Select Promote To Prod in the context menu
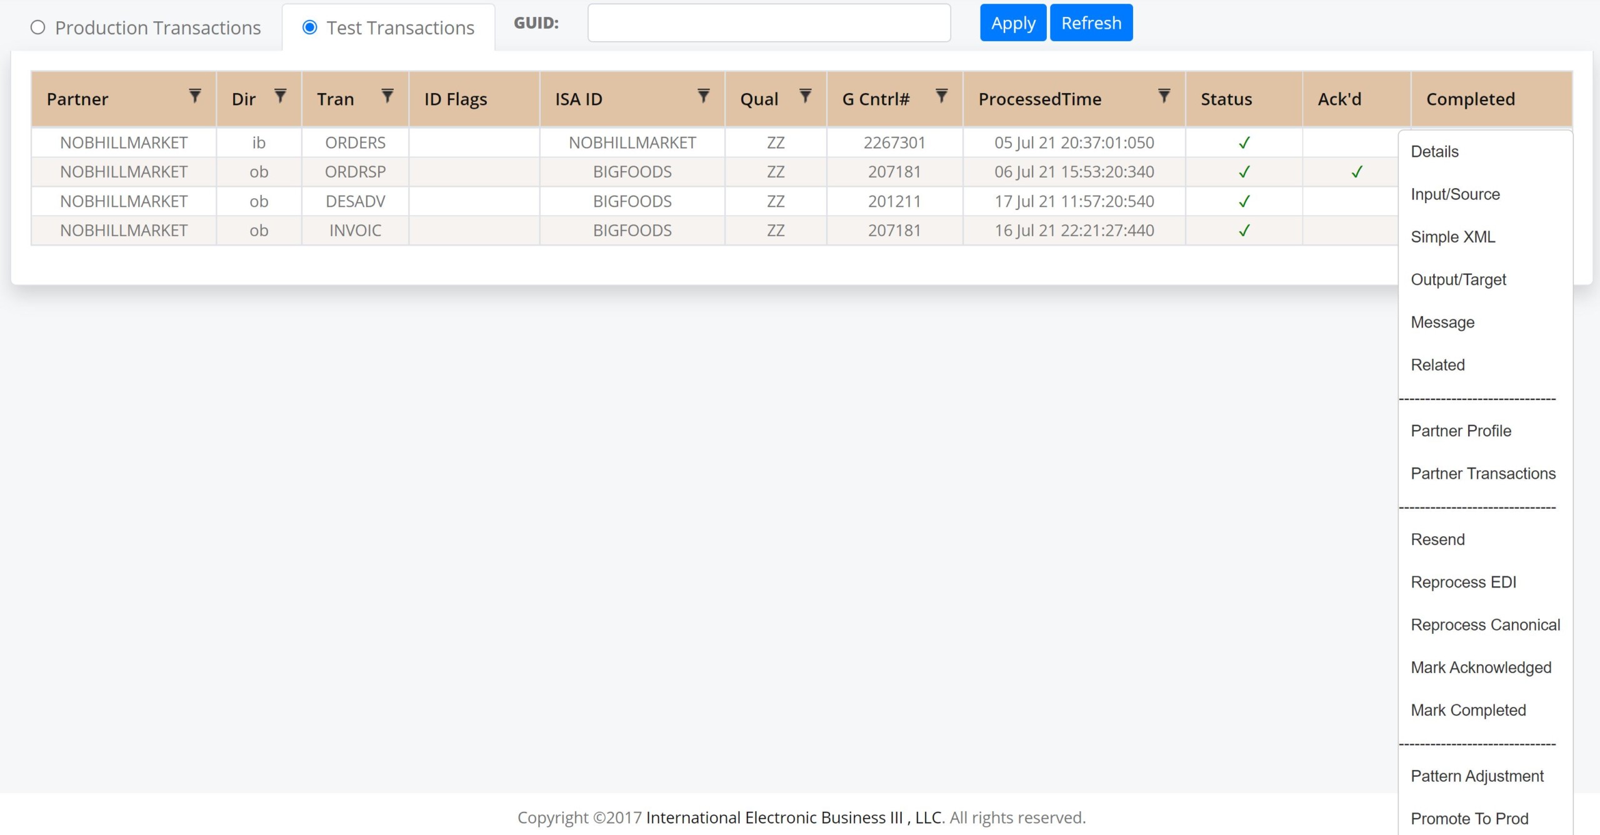The width and height of the screenshot is (1600, 835). click(1469, 819)
